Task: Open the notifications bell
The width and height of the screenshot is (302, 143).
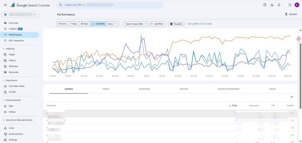Action: (x=279, y=5)
